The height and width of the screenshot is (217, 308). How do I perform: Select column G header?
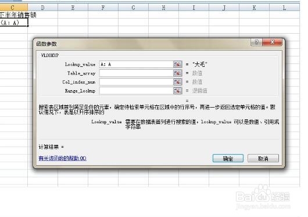(134, 8)
